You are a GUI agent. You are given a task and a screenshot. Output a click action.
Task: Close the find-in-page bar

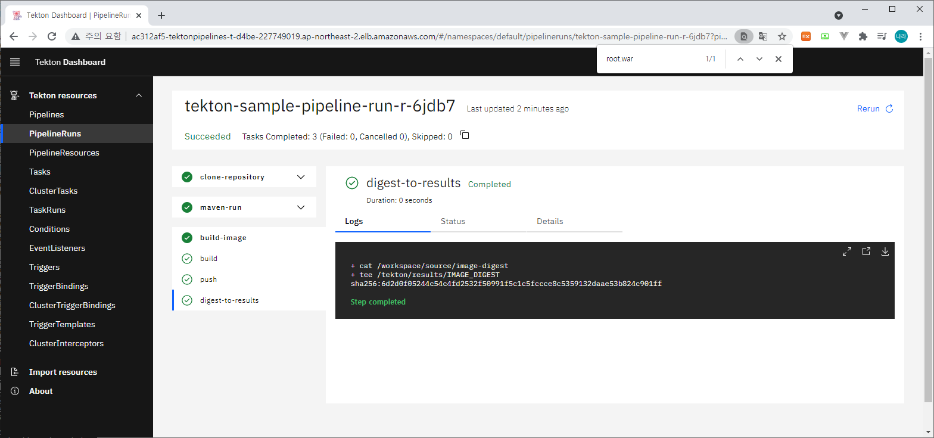tap(778, 59)
